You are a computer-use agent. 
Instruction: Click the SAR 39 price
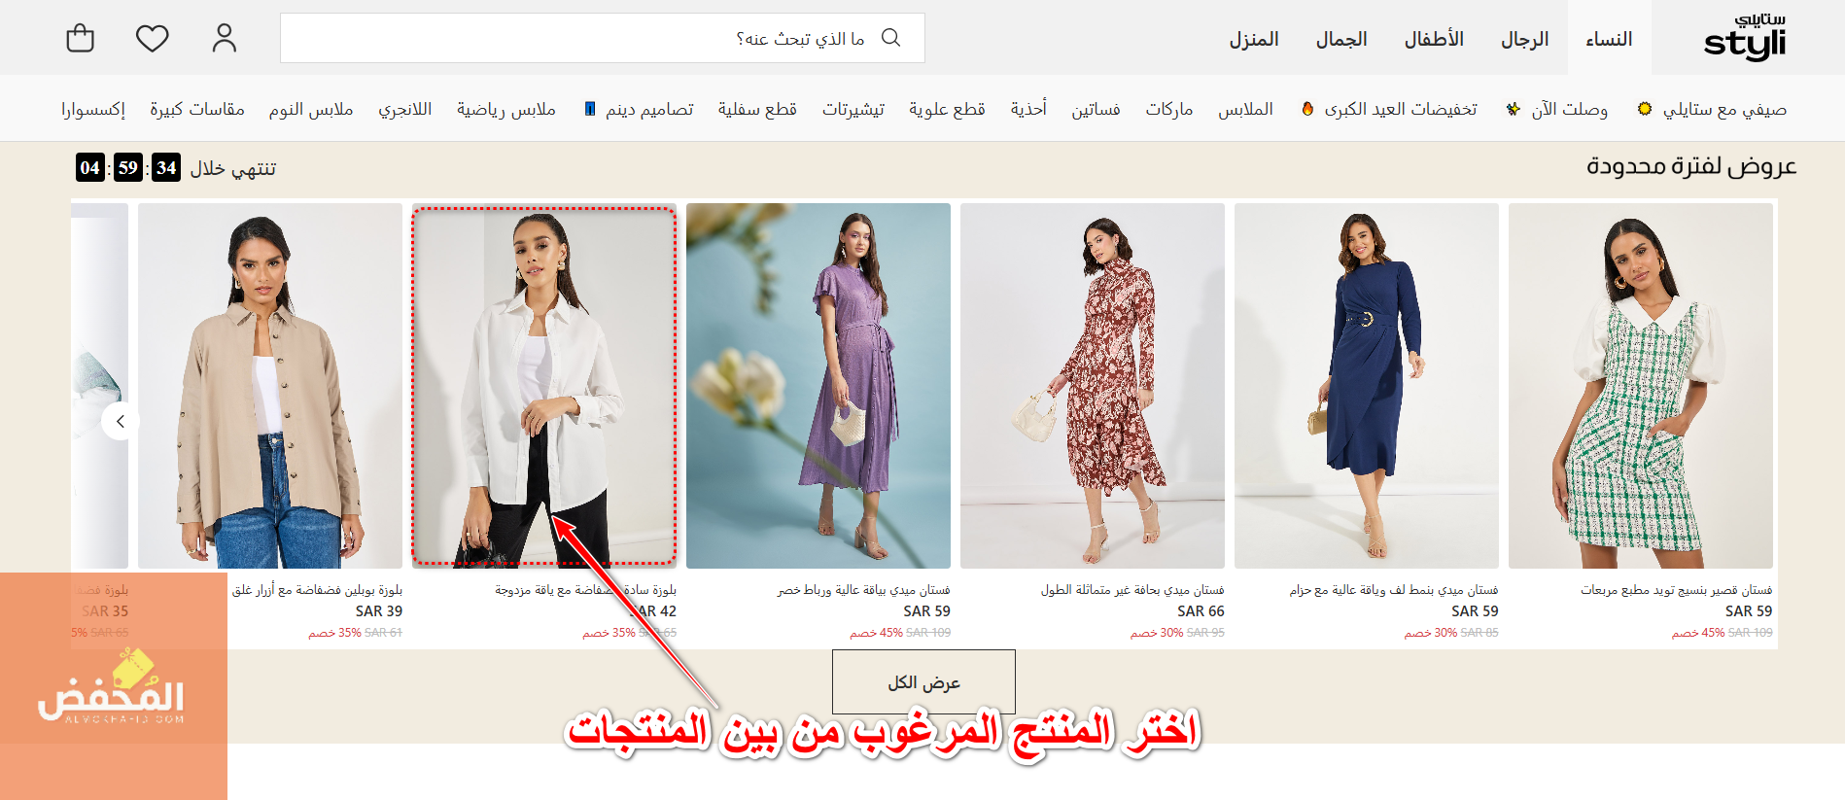coord(378,611)
